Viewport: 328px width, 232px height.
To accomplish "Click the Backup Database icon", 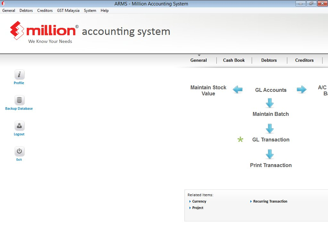I will point(19,100).
